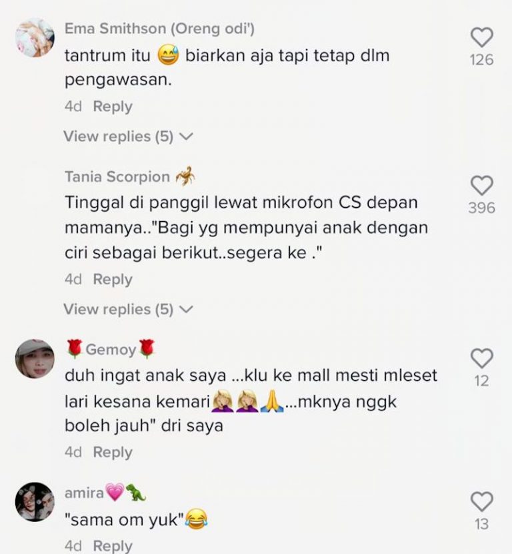
Task: Reply to Ema Smithson's comment
Action: coord(113,107)
